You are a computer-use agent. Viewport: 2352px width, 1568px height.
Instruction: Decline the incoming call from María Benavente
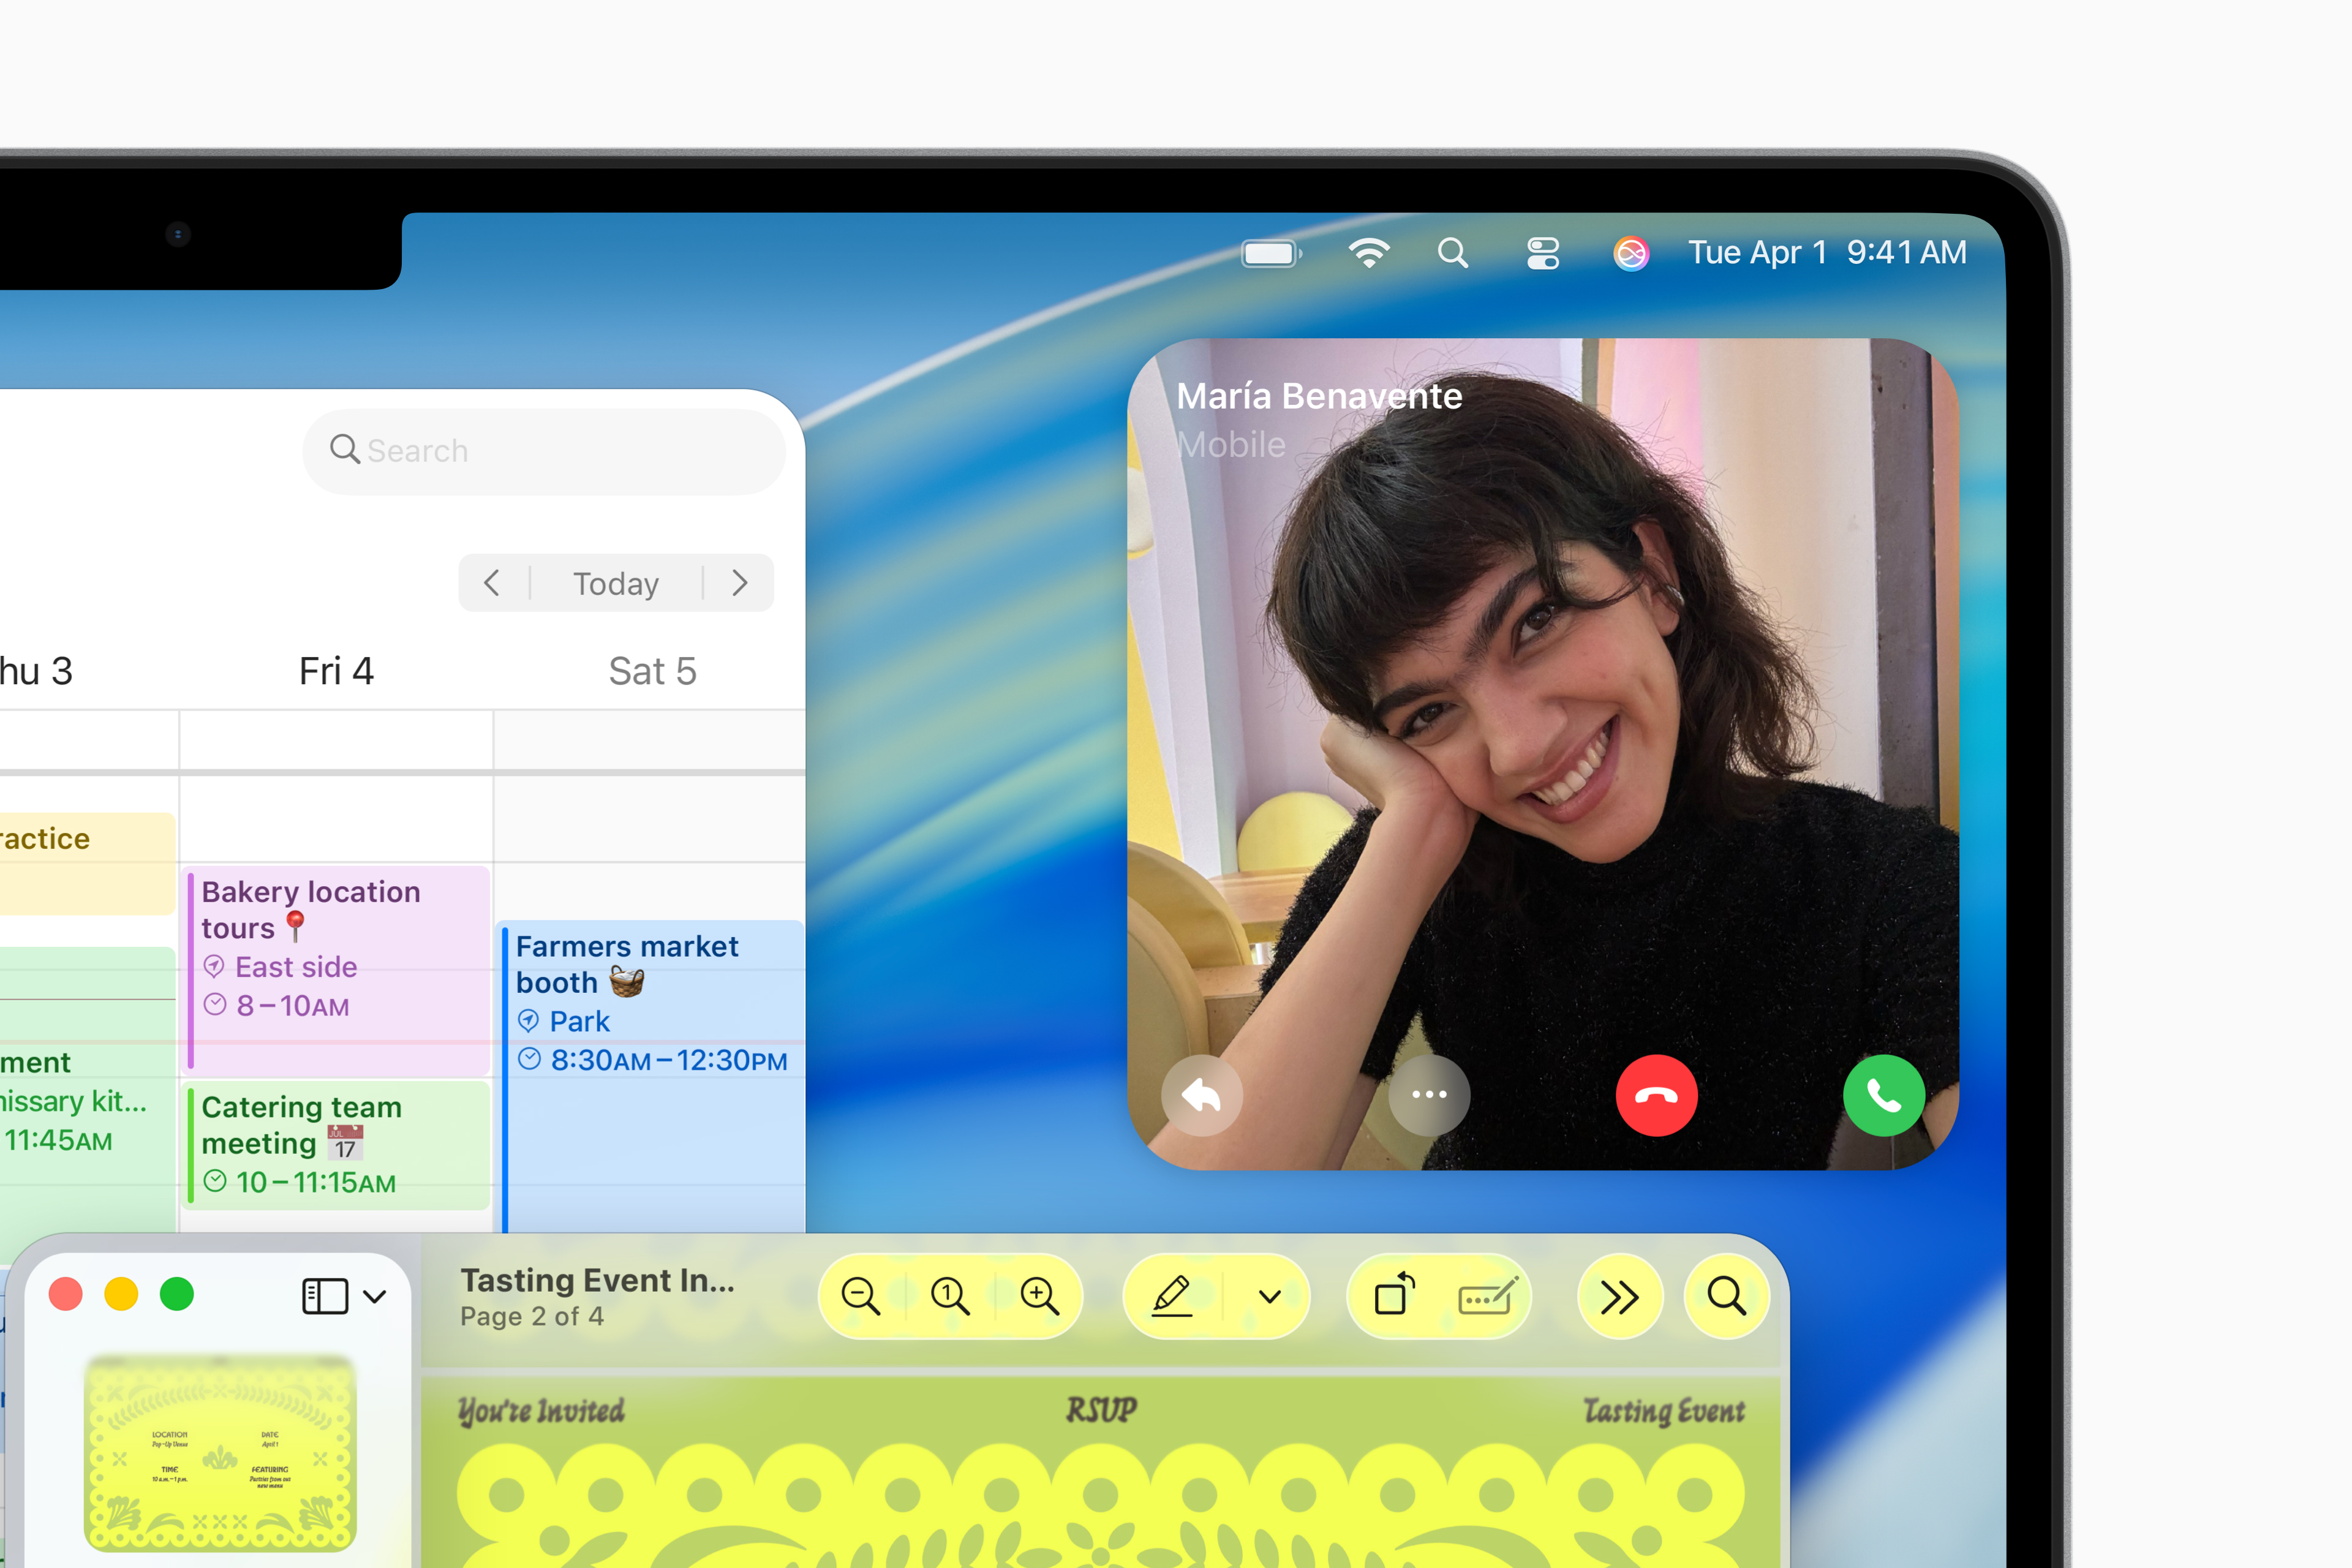[x=1657, y=1095]
